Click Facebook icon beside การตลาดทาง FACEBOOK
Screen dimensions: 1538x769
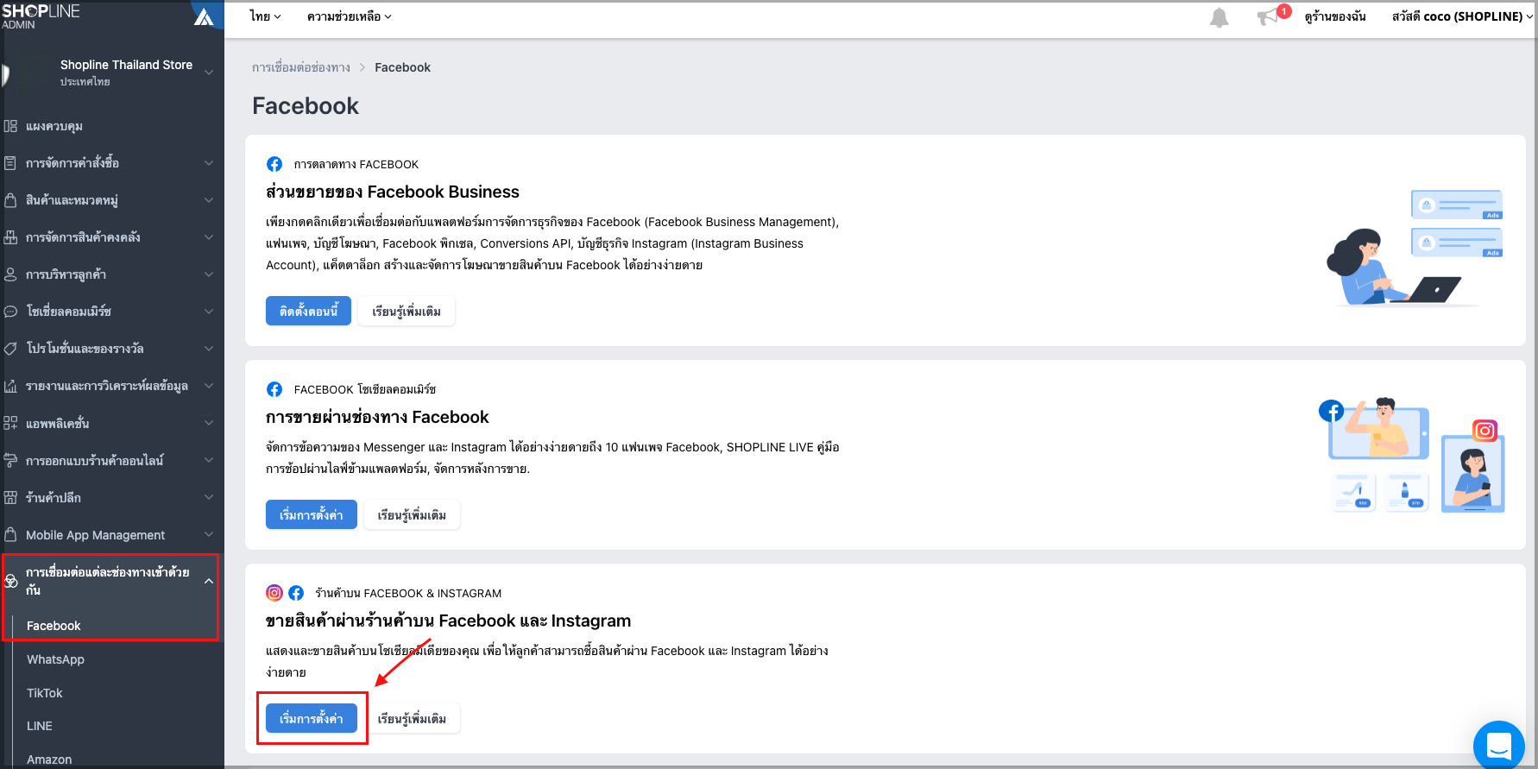[274, 164]
